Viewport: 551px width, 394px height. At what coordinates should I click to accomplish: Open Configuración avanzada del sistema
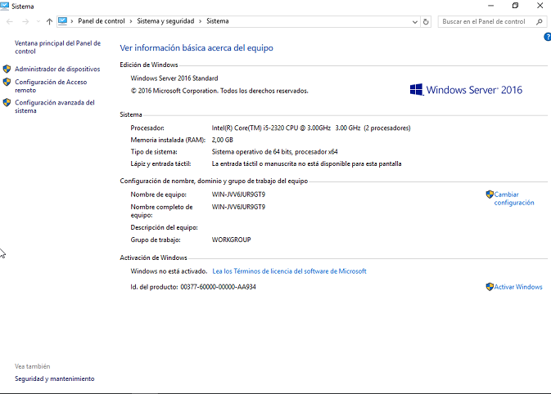(55, 106)
